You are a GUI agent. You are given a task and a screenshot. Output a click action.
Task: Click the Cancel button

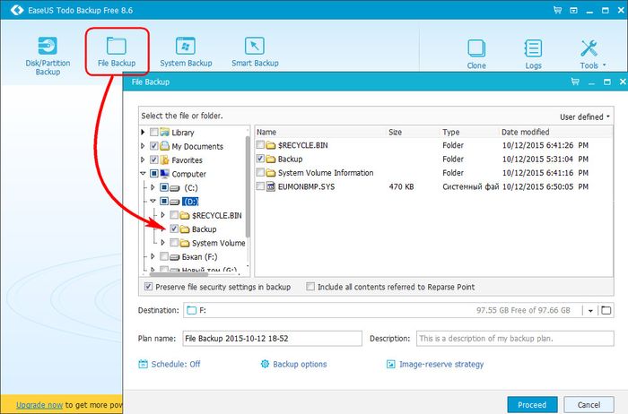click(589, 405)
